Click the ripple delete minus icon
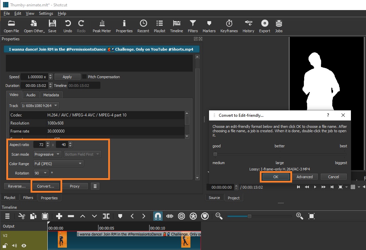Image resolution: width=366 pixels, height=250 pixels. click(x=71, y=216)
